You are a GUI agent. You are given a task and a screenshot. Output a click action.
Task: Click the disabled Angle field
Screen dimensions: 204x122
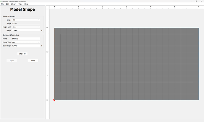[26, 24]
